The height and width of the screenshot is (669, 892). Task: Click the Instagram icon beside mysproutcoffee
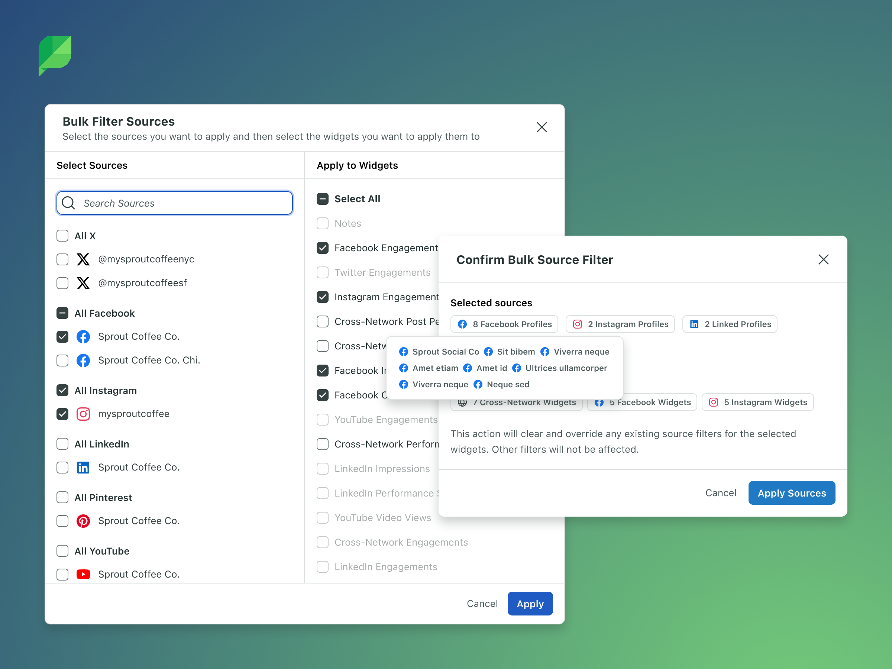click(83, 414)
